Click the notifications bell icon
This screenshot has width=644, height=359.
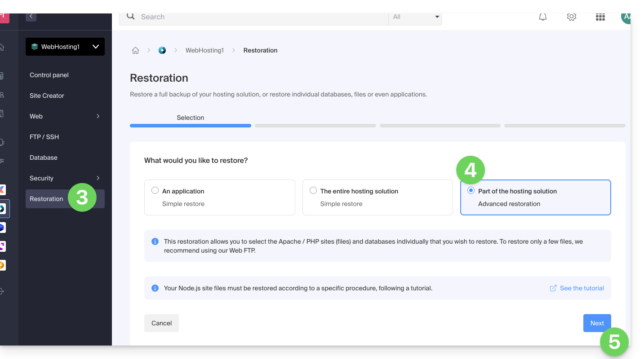pos(543,17)
